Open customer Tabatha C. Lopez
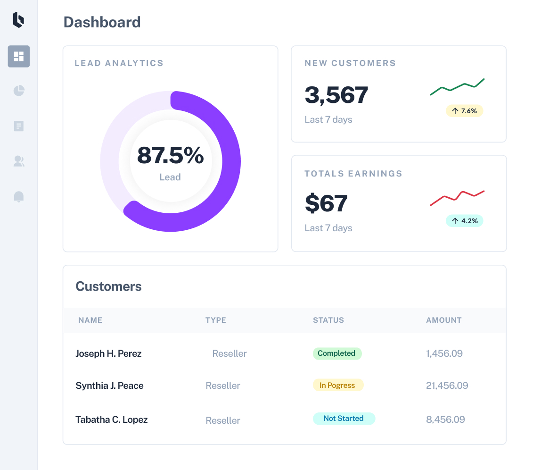Screen dimensions: 541x470 111,420
